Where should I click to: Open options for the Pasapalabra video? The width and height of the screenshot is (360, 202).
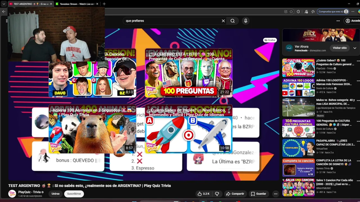point(358,141)
